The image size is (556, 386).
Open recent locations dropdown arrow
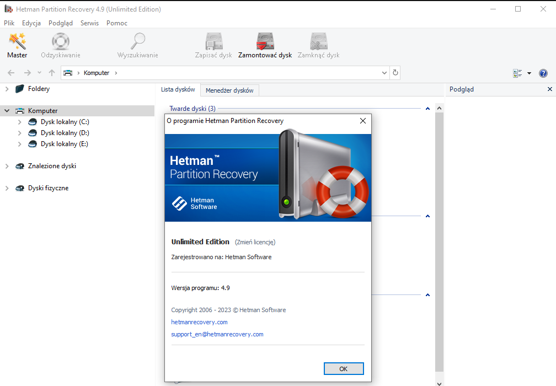point(39,73)
